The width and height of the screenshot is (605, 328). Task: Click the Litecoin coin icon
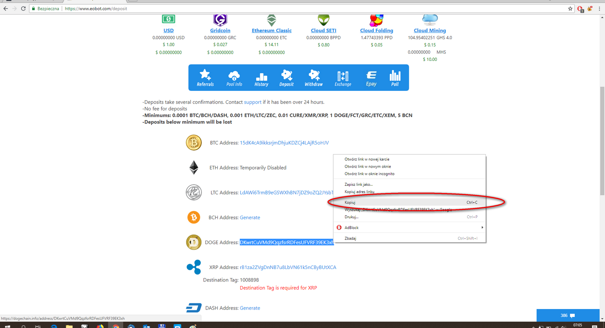(x=194, y=192)
